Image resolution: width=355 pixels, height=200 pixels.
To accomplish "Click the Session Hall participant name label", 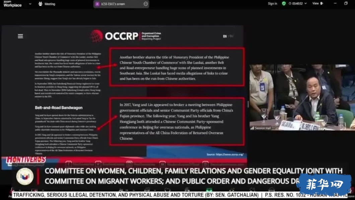I will click(261, 128).
